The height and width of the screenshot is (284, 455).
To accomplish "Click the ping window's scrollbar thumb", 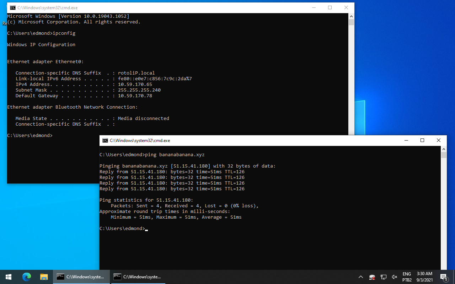I will tap(444, 155).
